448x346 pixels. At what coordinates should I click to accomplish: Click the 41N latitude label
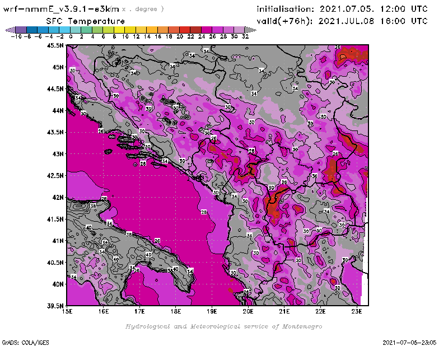[58, 241]
